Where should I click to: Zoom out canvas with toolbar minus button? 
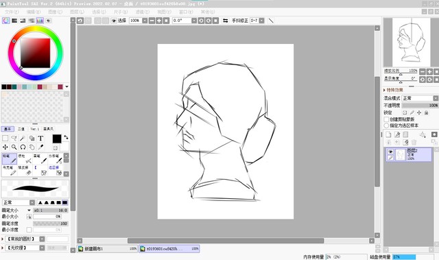pyautogui.click(x=152, y=21)
